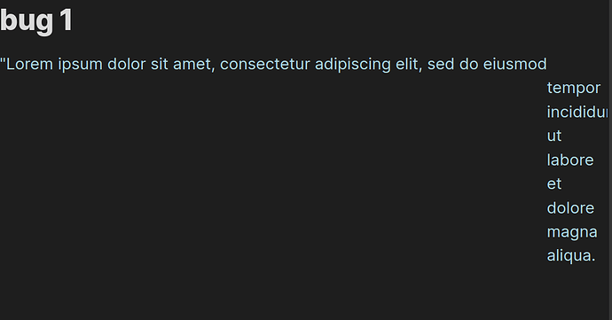Click the clipped word "incididunt"
The height and width of the screenshot is (320, 612).
577,113
